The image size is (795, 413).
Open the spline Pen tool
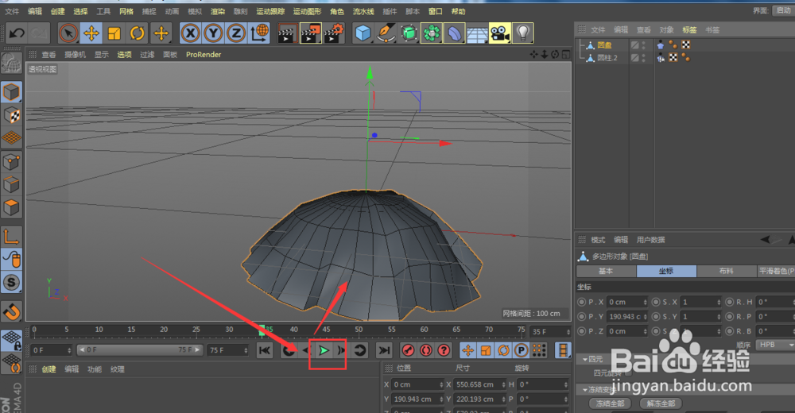[x=386, y=33]
